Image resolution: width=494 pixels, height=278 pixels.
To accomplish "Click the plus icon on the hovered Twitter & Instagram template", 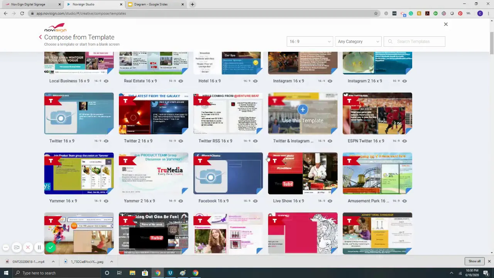I will (303, 110).
